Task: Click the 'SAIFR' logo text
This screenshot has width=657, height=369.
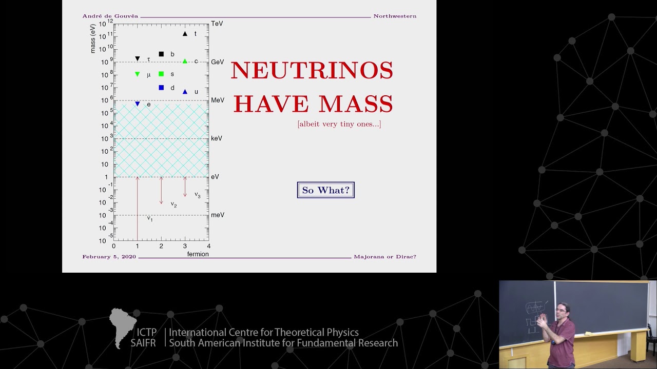Action: (x=143, y=343)
